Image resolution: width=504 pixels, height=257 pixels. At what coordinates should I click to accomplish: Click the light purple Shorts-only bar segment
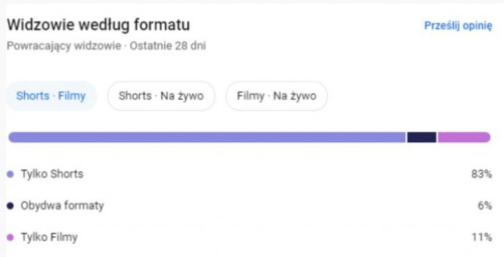coord(207,137)
